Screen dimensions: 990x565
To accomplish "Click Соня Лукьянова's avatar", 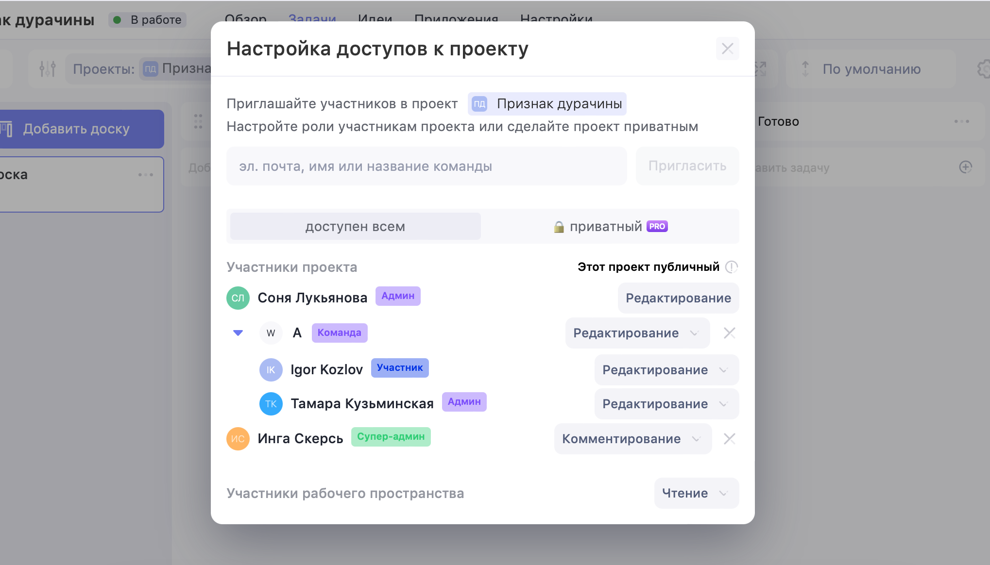I will [238, 298].
